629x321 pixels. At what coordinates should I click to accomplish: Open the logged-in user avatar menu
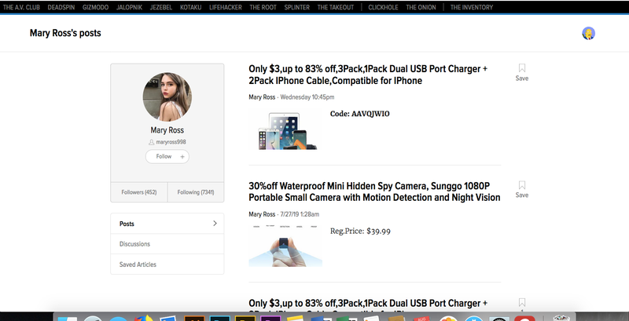pos(588,33)
